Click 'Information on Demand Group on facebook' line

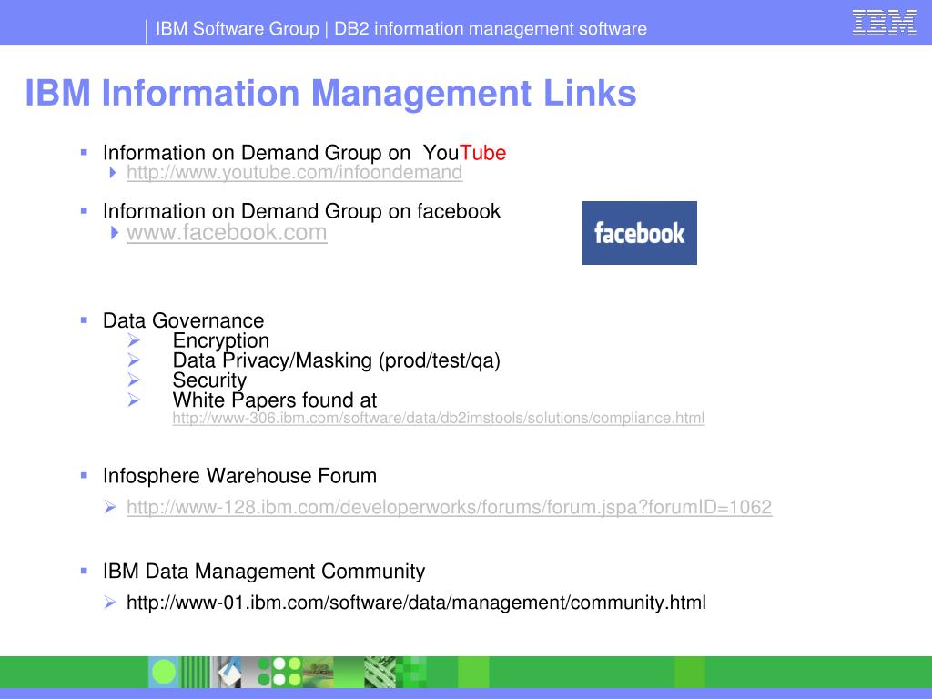click(x=301, y=211)
